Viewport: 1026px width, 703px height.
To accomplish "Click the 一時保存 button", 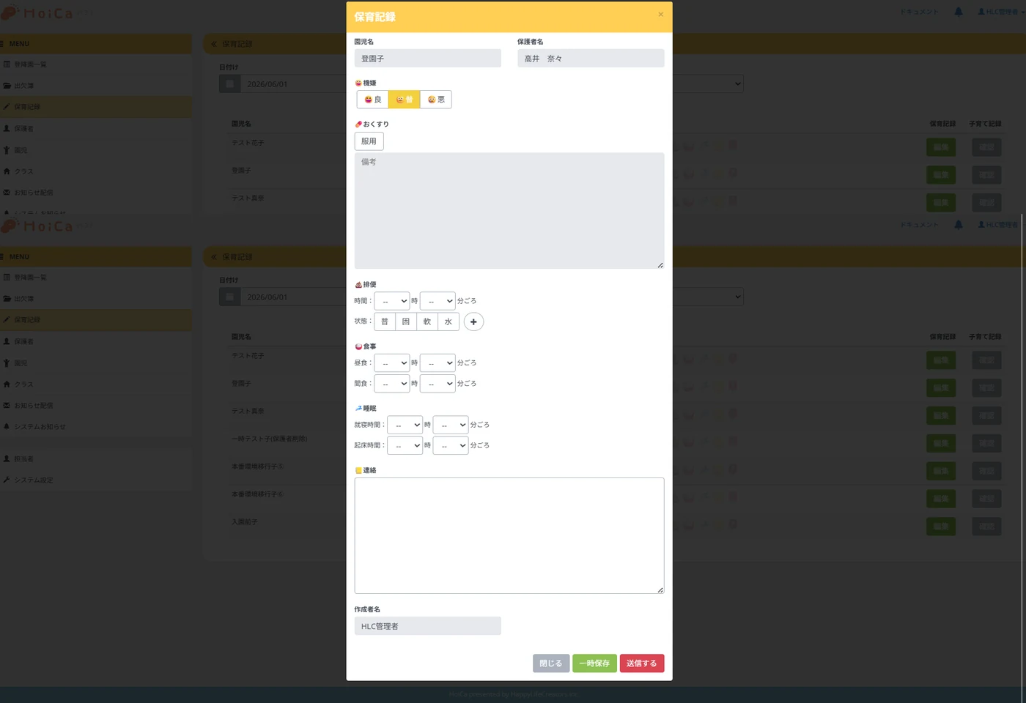I will click(x=594, y=663).
